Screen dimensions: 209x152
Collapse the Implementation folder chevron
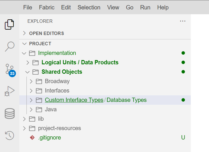click(x=24, y=53)
